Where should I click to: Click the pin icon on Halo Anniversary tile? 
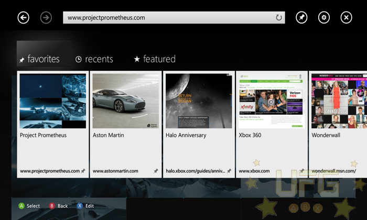coord(229,171)
